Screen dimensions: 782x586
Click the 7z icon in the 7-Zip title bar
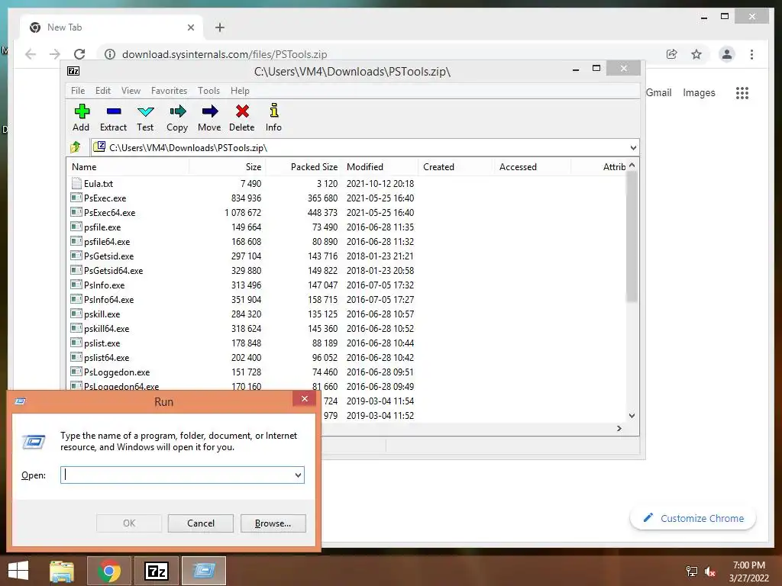[x=73, y=71]
